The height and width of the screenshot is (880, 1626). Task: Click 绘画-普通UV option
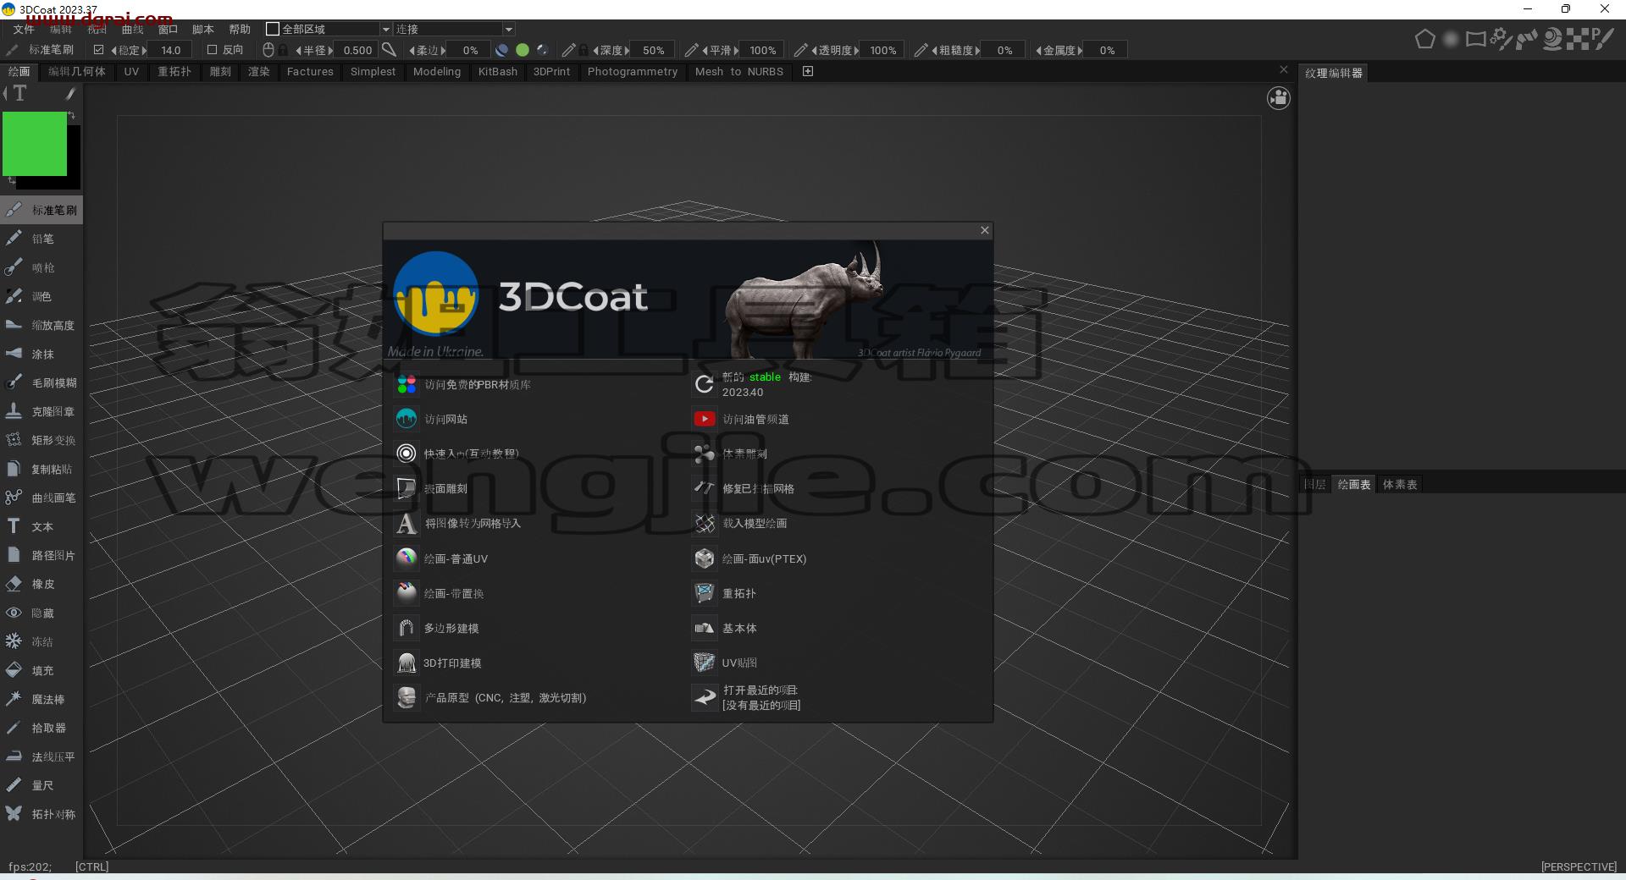456,558
